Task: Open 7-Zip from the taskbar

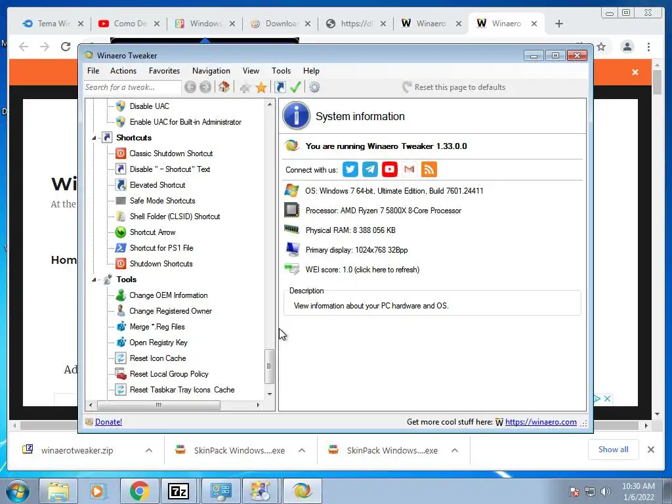Action: pos(178,491)
